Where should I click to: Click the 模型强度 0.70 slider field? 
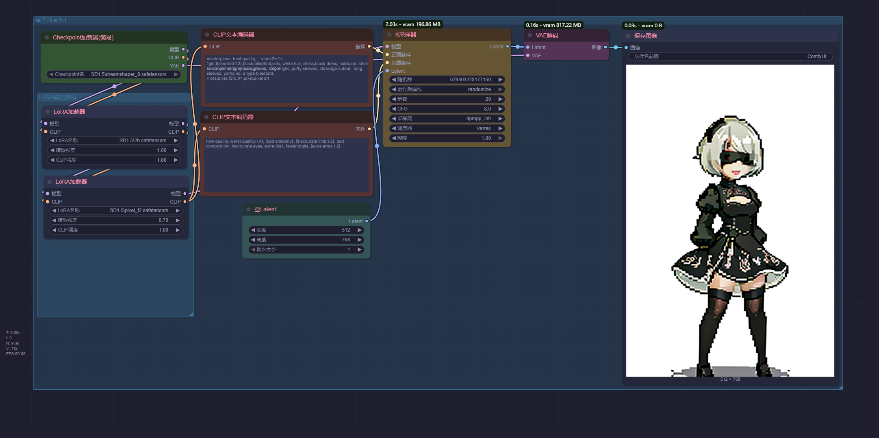[115, 220]
